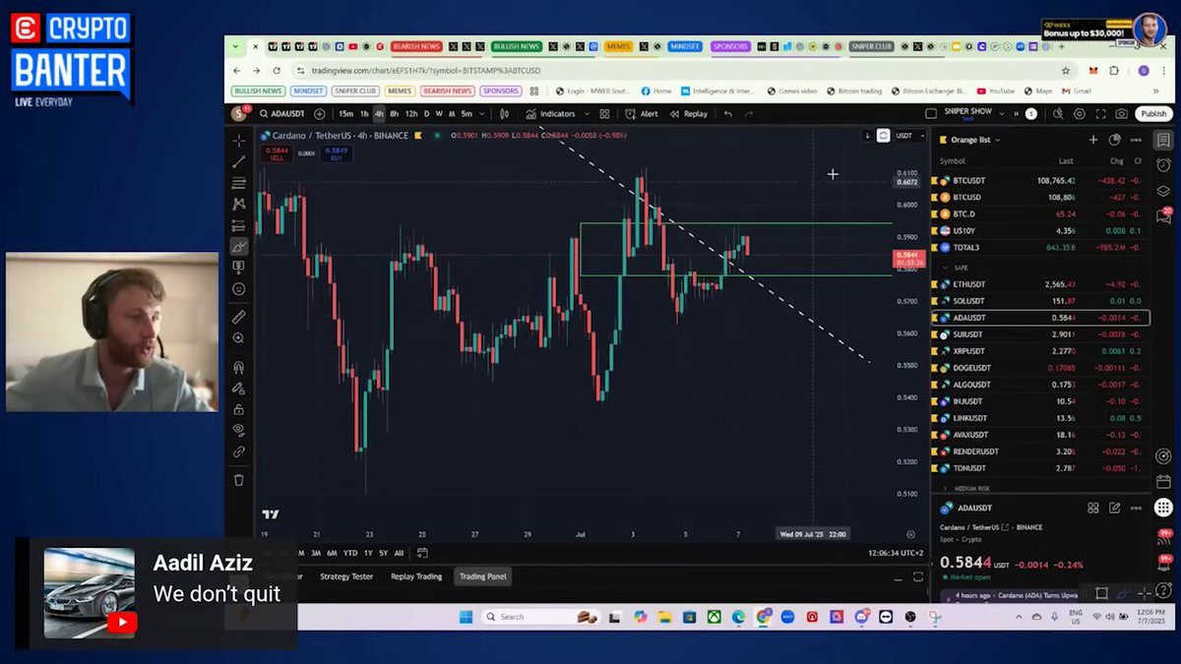Select the text annotation tool
This screenshot has width=1181, height=664.
point(238,268)
